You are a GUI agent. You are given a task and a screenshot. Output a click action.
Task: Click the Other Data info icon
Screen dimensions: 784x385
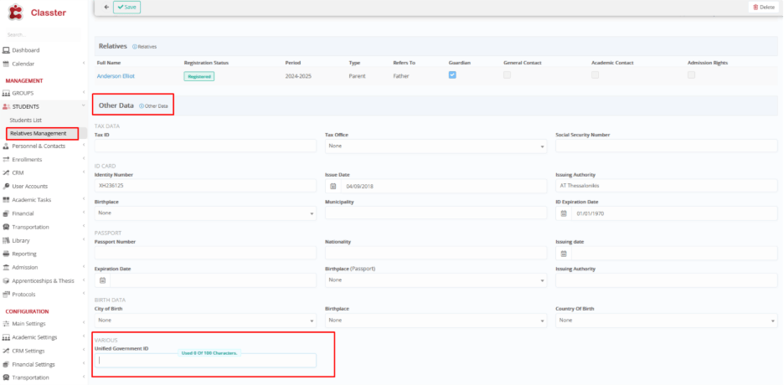[142, 106]
